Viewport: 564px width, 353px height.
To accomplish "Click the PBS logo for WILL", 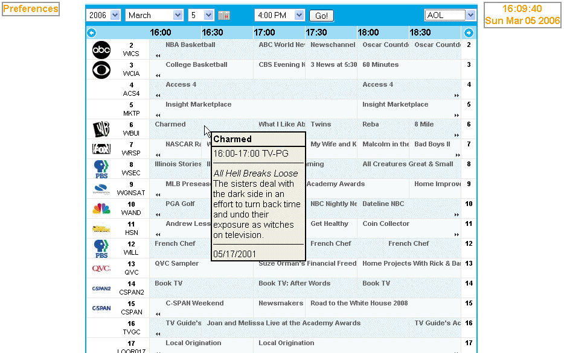I will (101, 249).
